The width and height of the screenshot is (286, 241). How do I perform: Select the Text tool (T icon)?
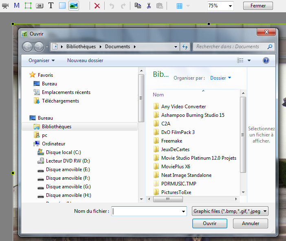click(x=51, y=6)
